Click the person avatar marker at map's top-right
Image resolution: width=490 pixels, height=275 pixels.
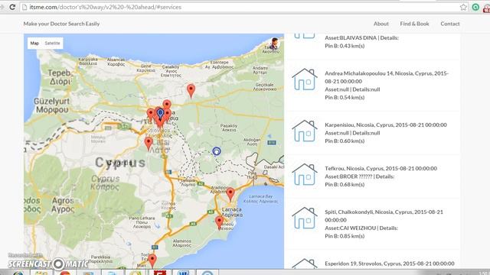[x=274, y=44]
